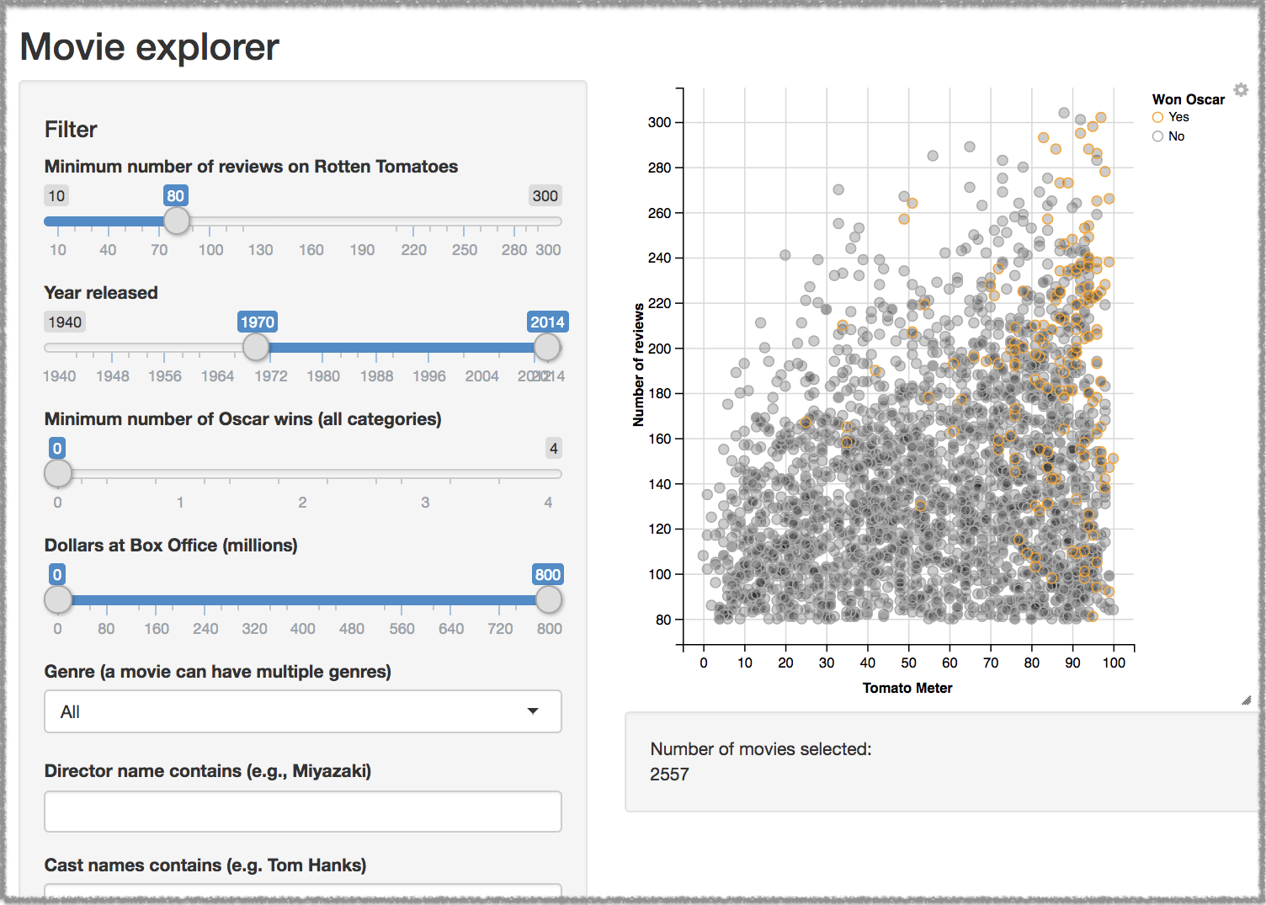This screenshot has width=1266, height=905.
Task: Click the 1940 min label on year slider
Action: (65, 322)
